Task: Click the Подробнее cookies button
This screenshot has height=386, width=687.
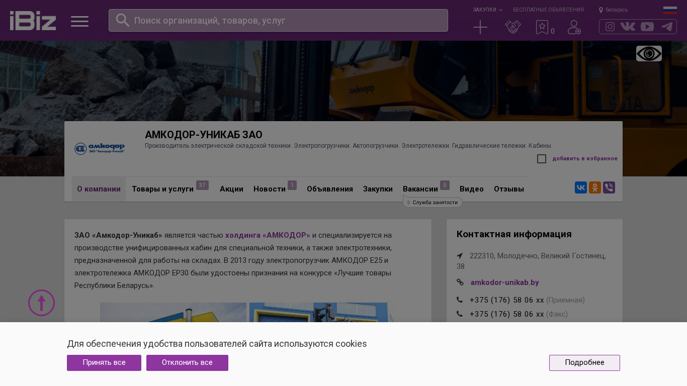Action: pyautogui.click(x=584, y=363)
